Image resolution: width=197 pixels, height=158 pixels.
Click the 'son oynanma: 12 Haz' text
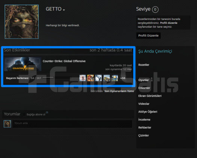(119, 69)
